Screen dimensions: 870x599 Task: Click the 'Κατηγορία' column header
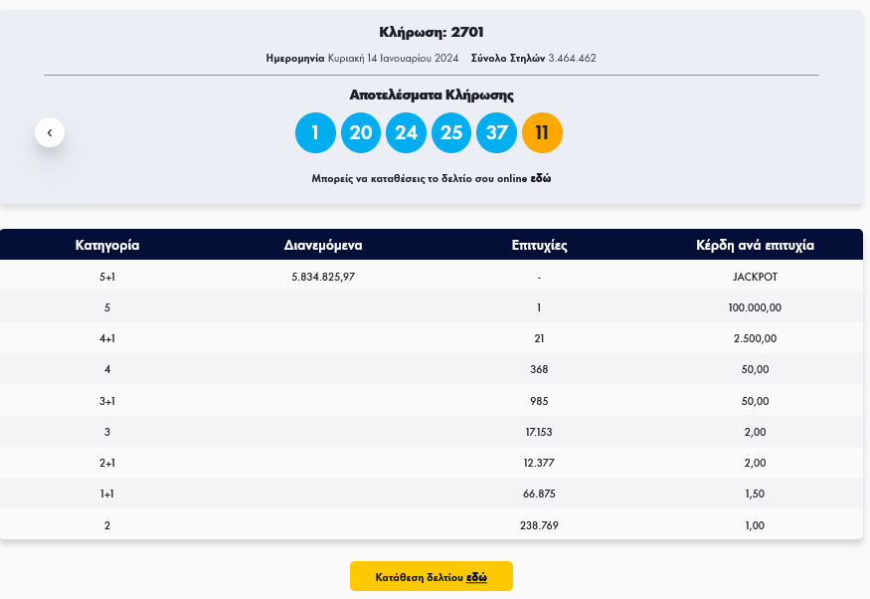point(107,245)
